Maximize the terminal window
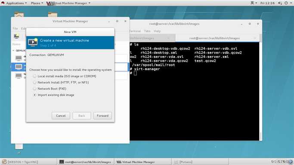Viewport: 294px width, 165px height. click(x=250, y=24)
